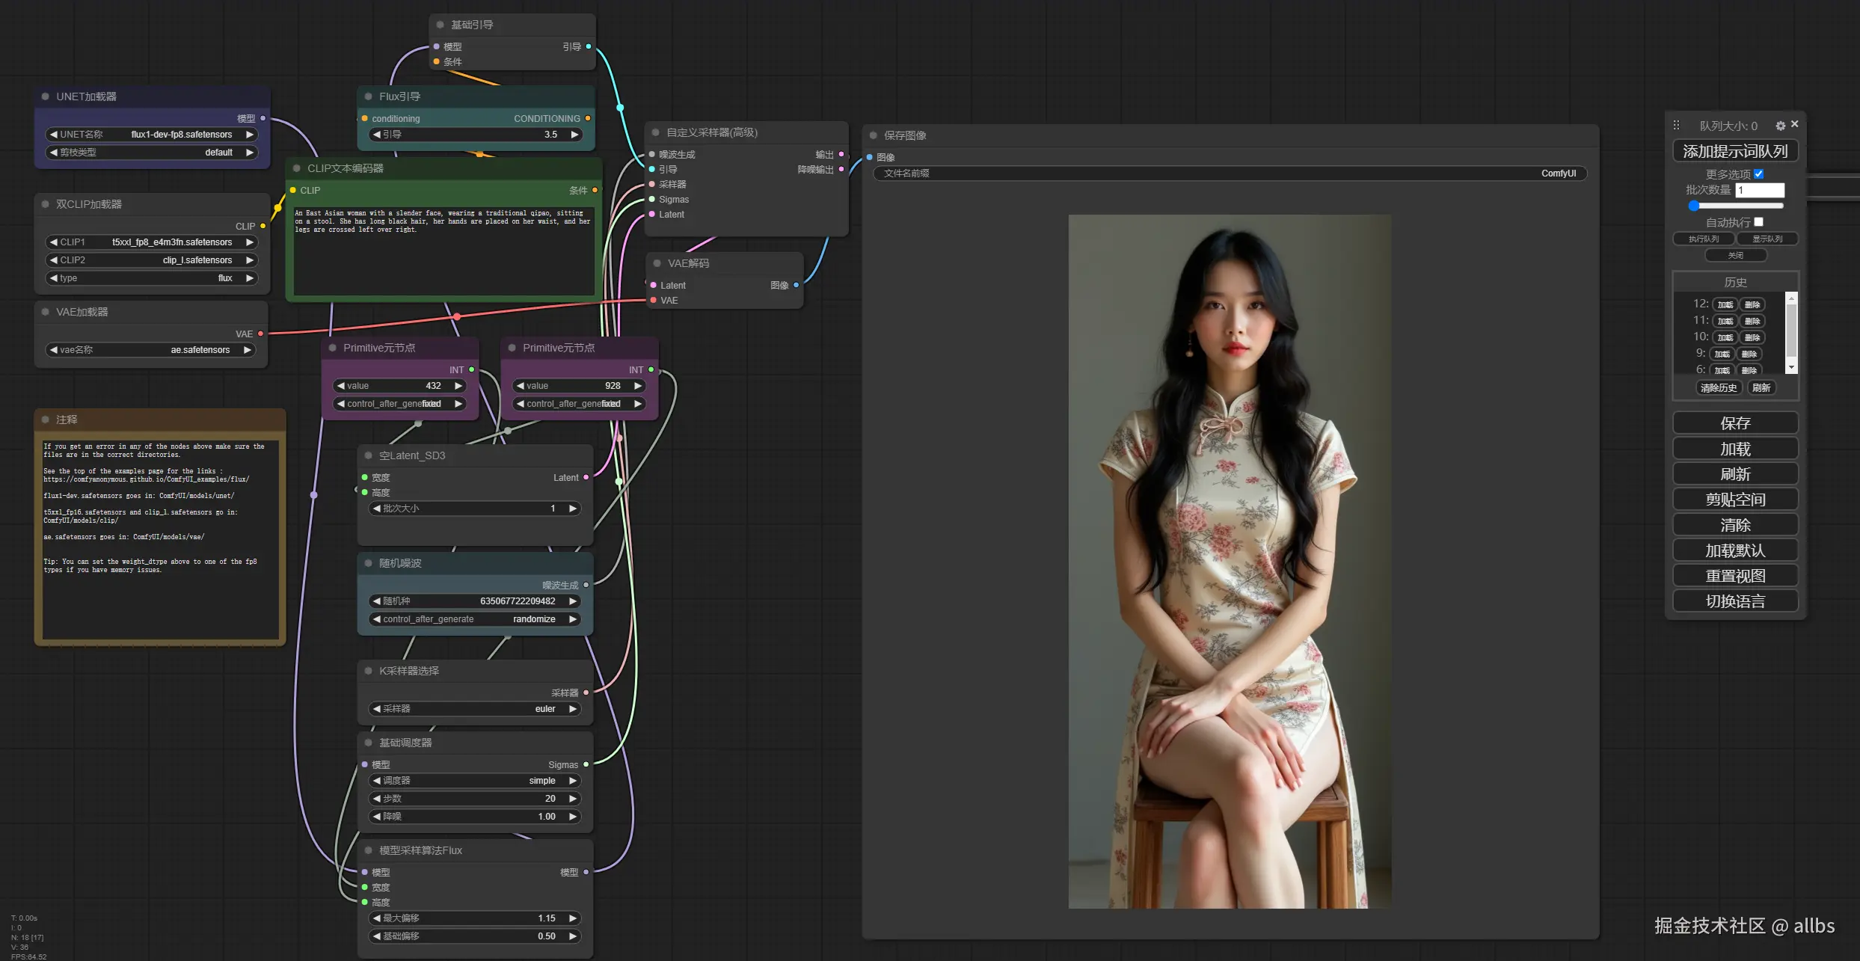
Task: Open the UNET名称 model dropdown
Action: coord(152,135)
